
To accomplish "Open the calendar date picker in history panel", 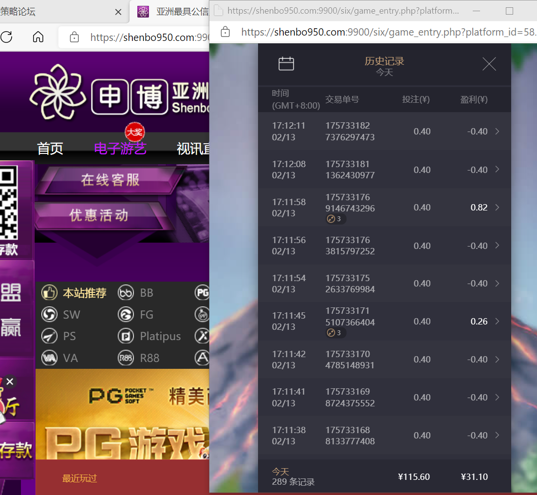I will coord(286,64).
